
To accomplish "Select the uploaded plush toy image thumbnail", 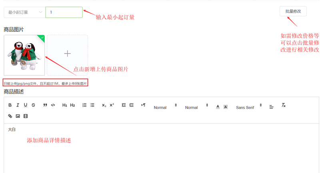I will click(x=24, y=55).
